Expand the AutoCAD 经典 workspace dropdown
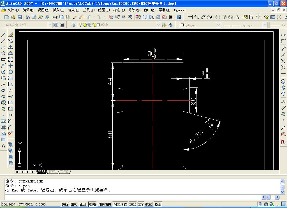Viewport: 287px width, 208px height. pos(50,25)
